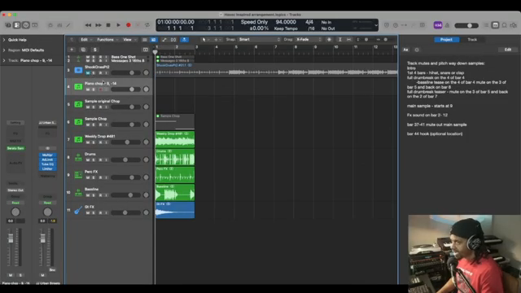This screenshot has width=521, height=293.
Task: Click the Forward transport button
Action: pyautogui.click(x=99, y=25)
